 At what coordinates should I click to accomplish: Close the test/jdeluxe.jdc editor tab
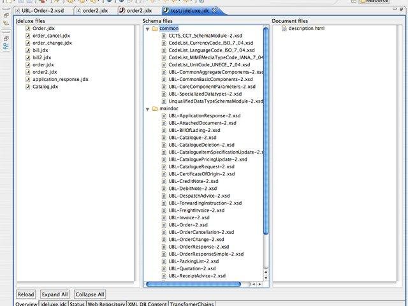(214, 10)
